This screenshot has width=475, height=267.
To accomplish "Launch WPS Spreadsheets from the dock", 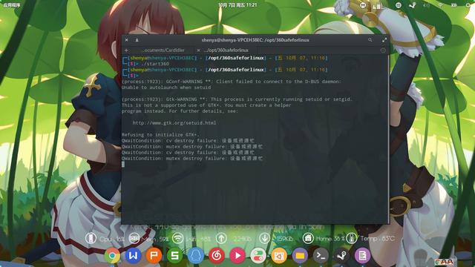I will 175,255.
